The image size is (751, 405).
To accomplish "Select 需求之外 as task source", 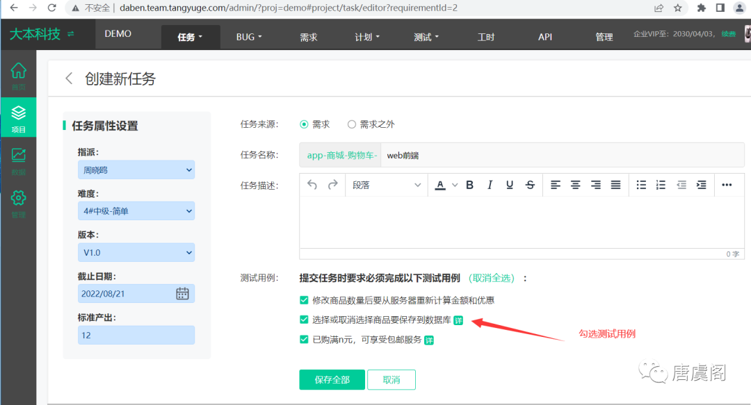I will (x=352, y=124).
